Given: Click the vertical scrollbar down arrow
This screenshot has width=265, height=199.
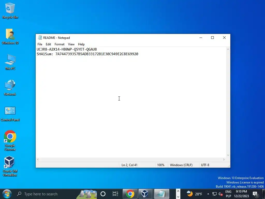Looking at the screenshot, I should pos(228,155).
